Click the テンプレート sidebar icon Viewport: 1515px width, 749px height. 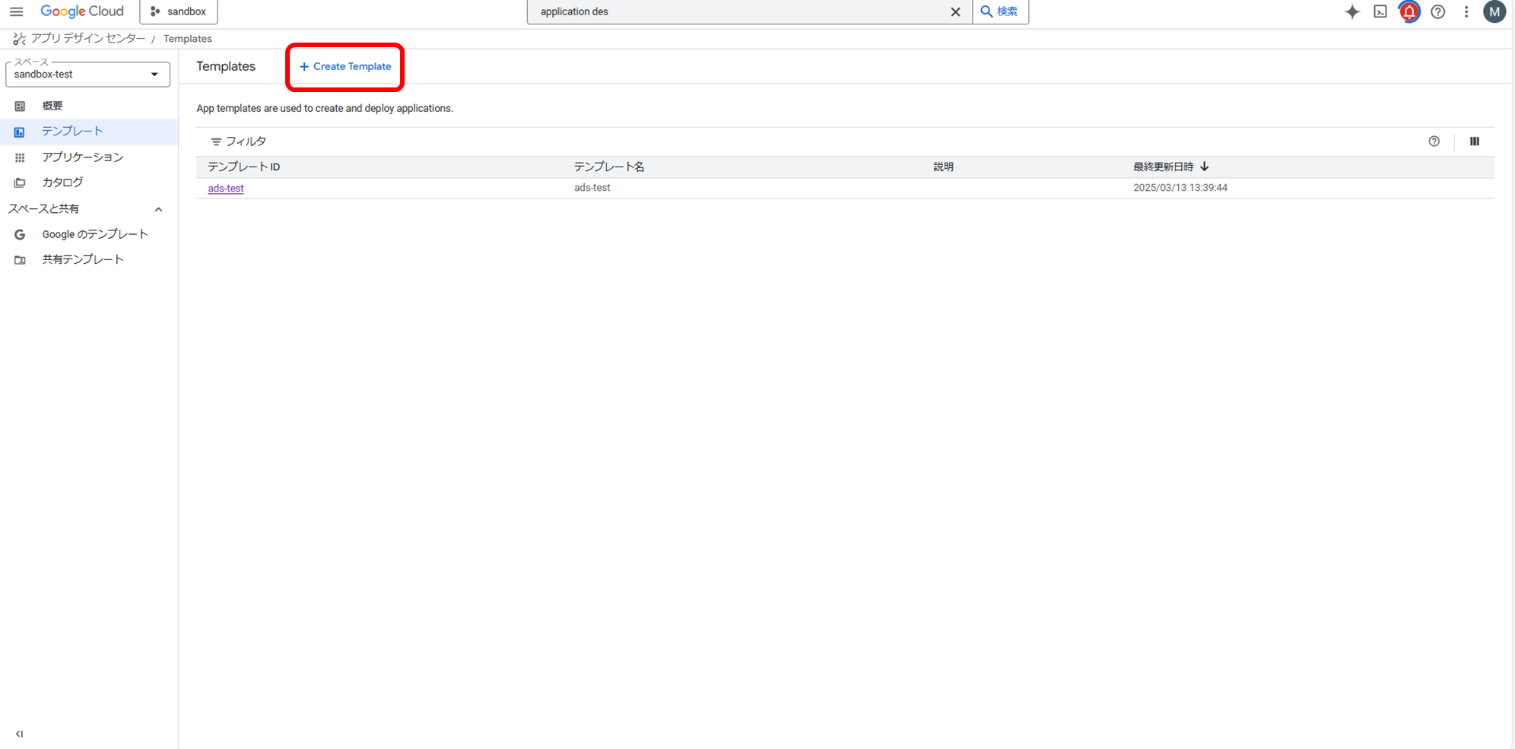pos(20,132)
